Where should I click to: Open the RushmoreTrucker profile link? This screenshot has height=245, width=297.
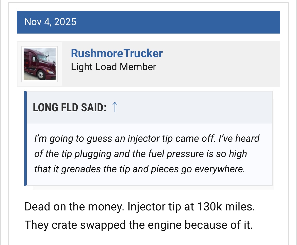pos(117,53)
